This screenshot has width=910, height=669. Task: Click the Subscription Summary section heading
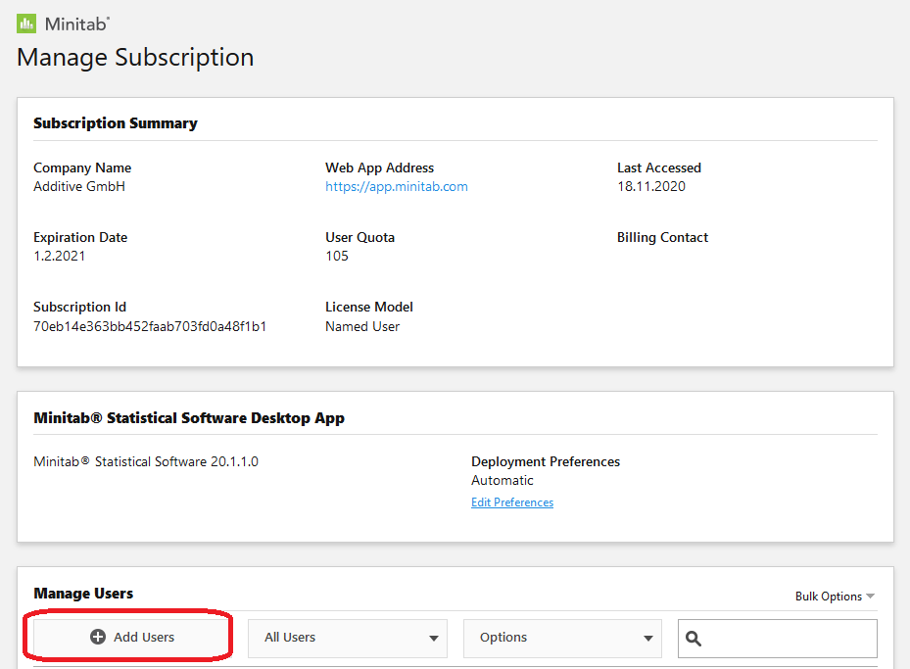(116, 123)
